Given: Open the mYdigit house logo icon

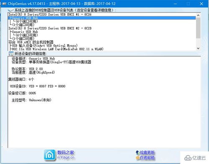Looking at the screenshot, I should [x=49, y=155].
